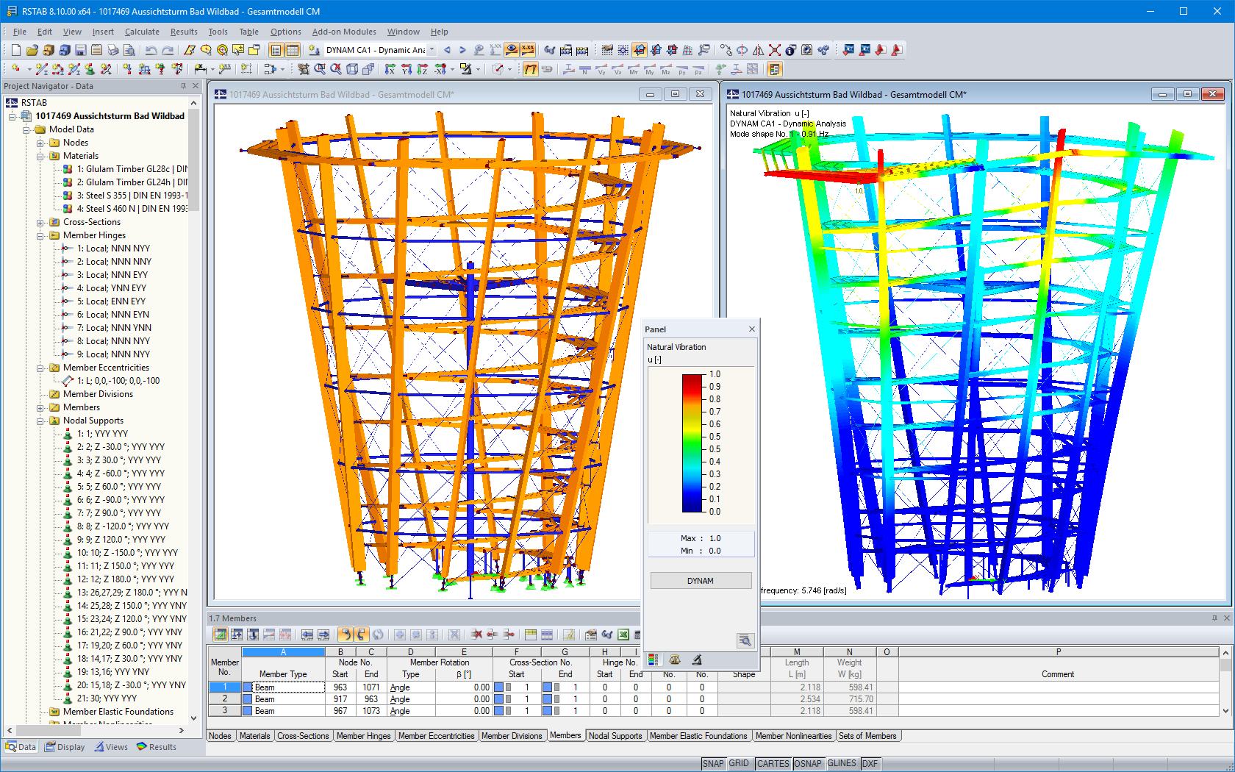Enable the GRID option in the status bar
This screenshot has height=772, width=1235.
click(739, 763)
